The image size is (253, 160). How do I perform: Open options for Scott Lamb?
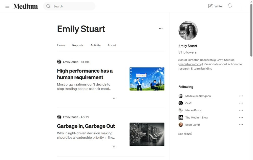[241, 125]
